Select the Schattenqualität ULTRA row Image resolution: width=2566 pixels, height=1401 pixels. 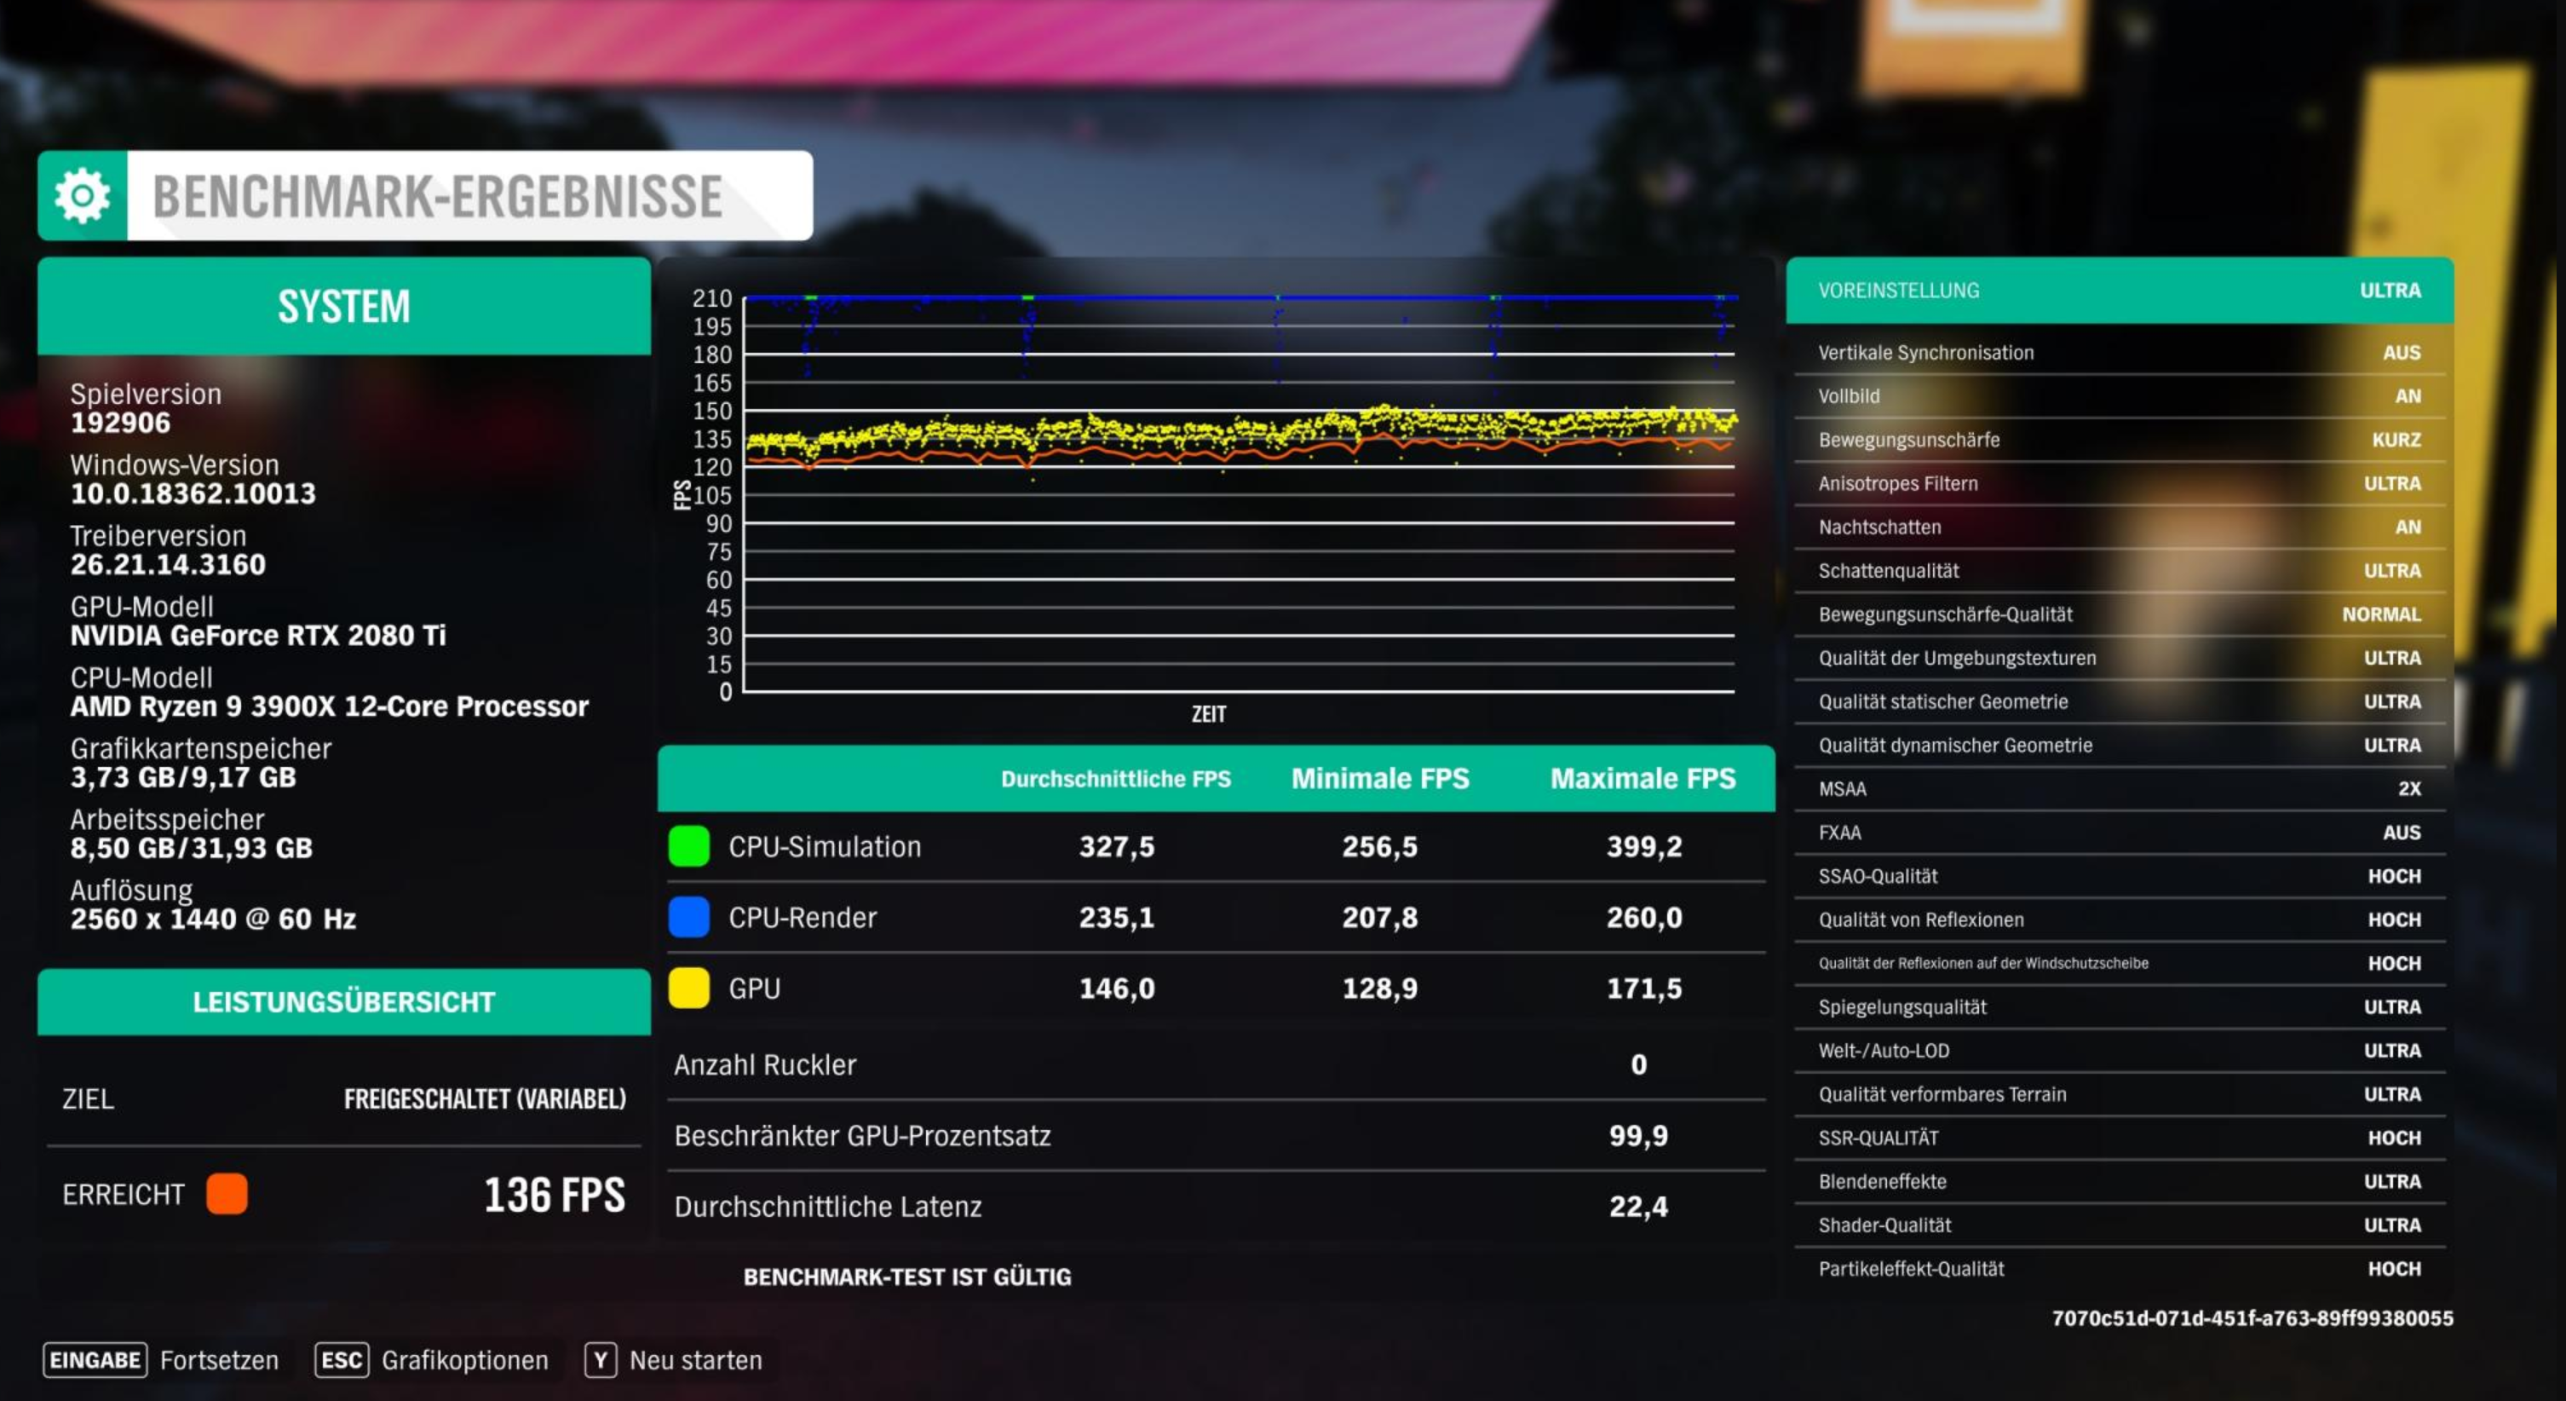coord(2119,571)
